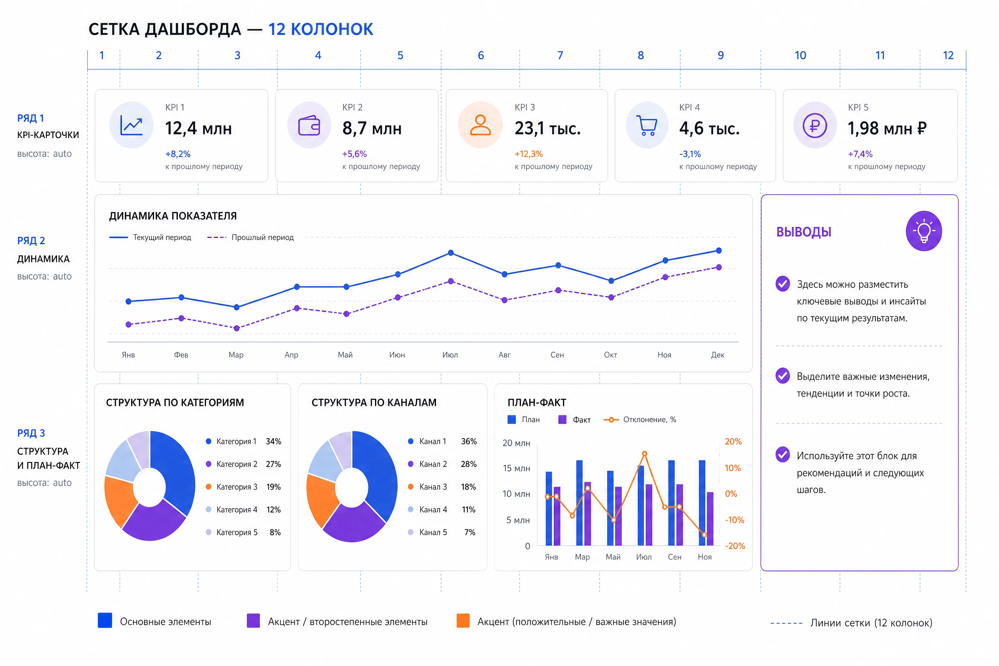Click column number 12 in grid header

tap(949, 55)
